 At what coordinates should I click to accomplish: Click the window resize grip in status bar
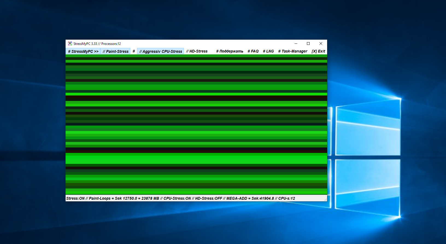(325, 199)
